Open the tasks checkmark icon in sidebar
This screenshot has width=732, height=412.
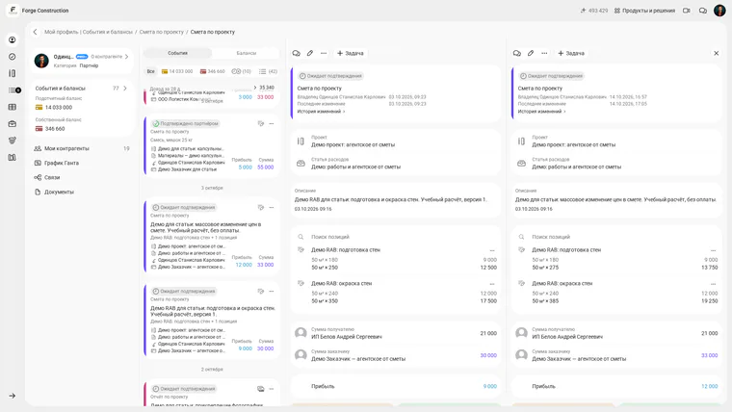click(x=13, y=57)
